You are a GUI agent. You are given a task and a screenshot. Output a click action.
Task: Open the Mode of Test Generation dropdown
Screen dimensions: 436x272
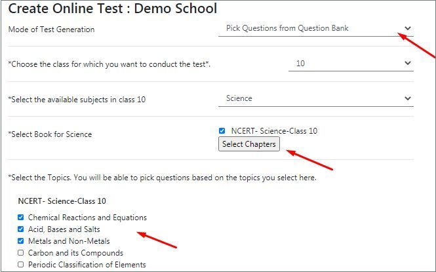pos(316,28)
